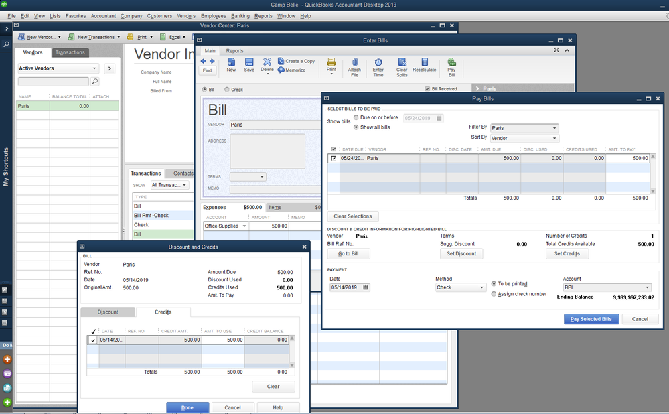The image size is (669, 414).
Task: Switch to Discount tab in dialog
Action: [108, 312]
